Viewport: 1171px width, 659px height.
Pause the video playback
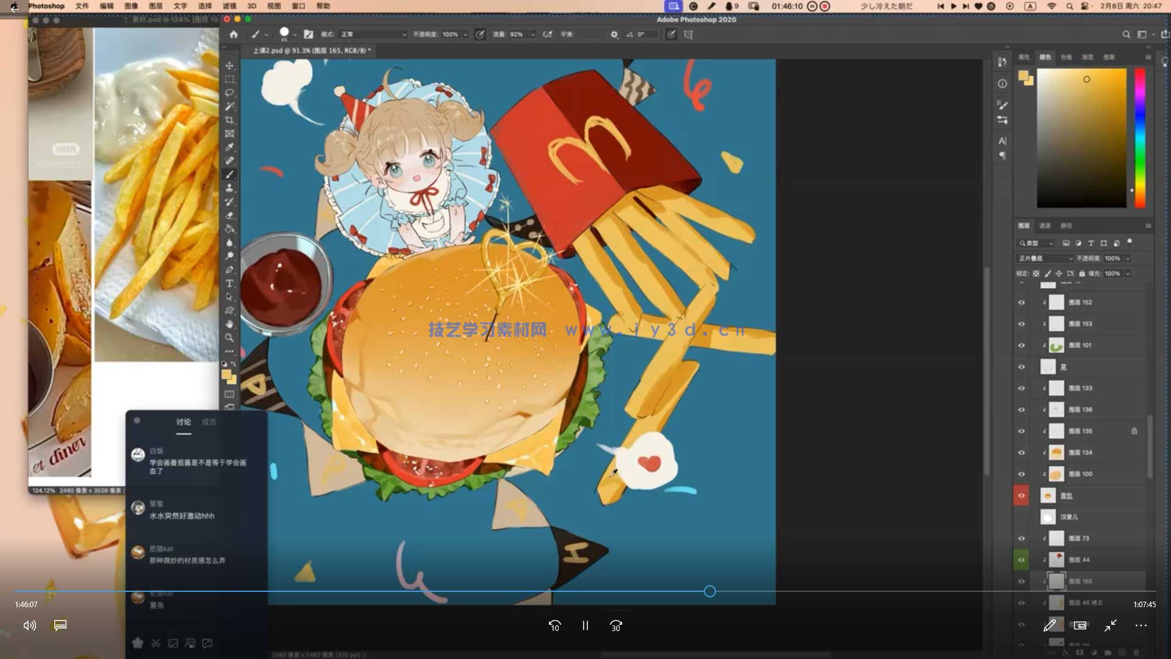[x=585, y=625]
